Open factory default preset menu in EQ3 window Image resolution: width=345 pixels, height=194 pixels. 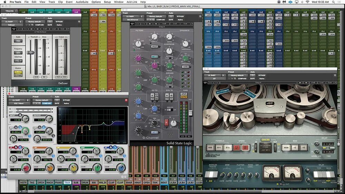[42, 100]
